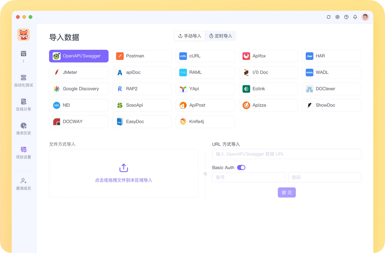Check notifications via the bell icon
Image resolution: width=385 pixels, height=253 pixels.
(x=355, y=17)
